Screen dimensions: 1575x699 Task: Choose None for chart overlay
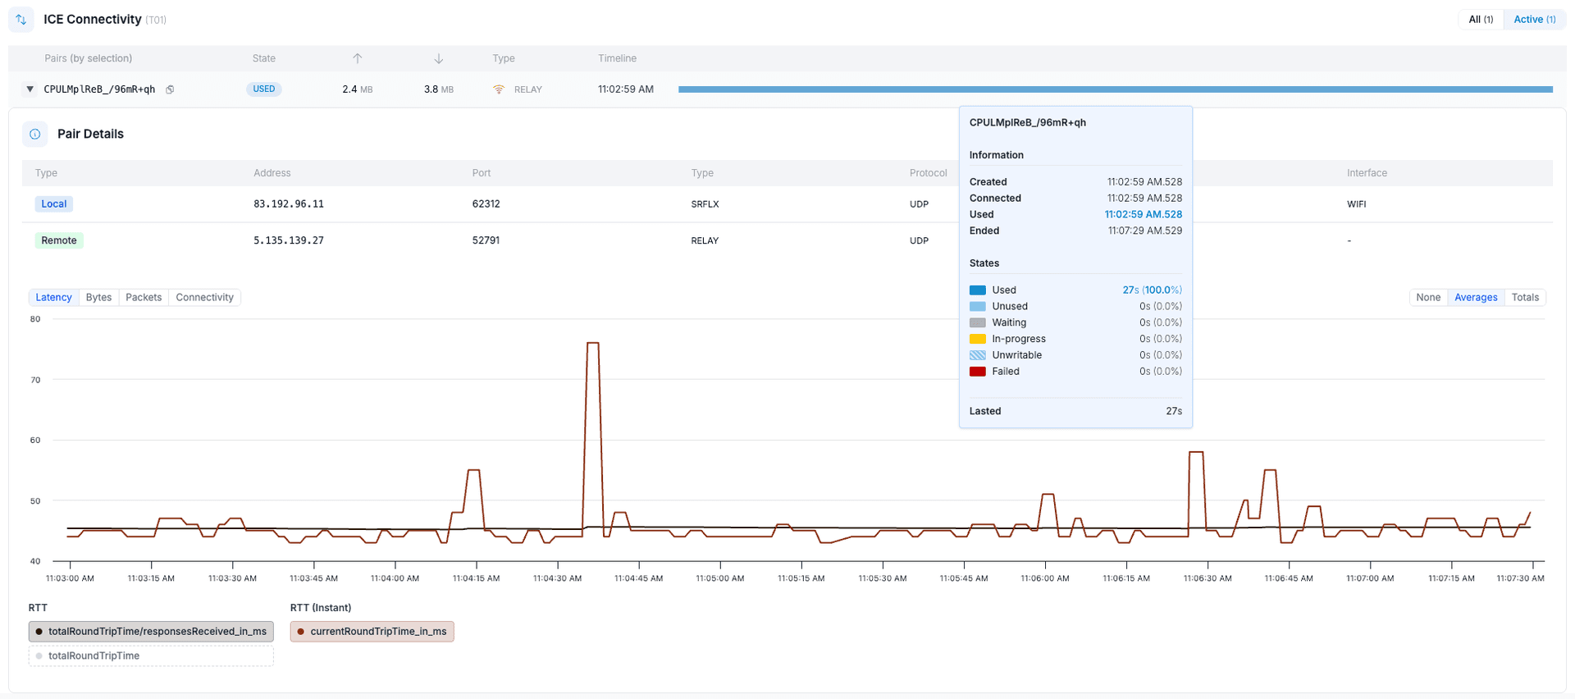1428,298
